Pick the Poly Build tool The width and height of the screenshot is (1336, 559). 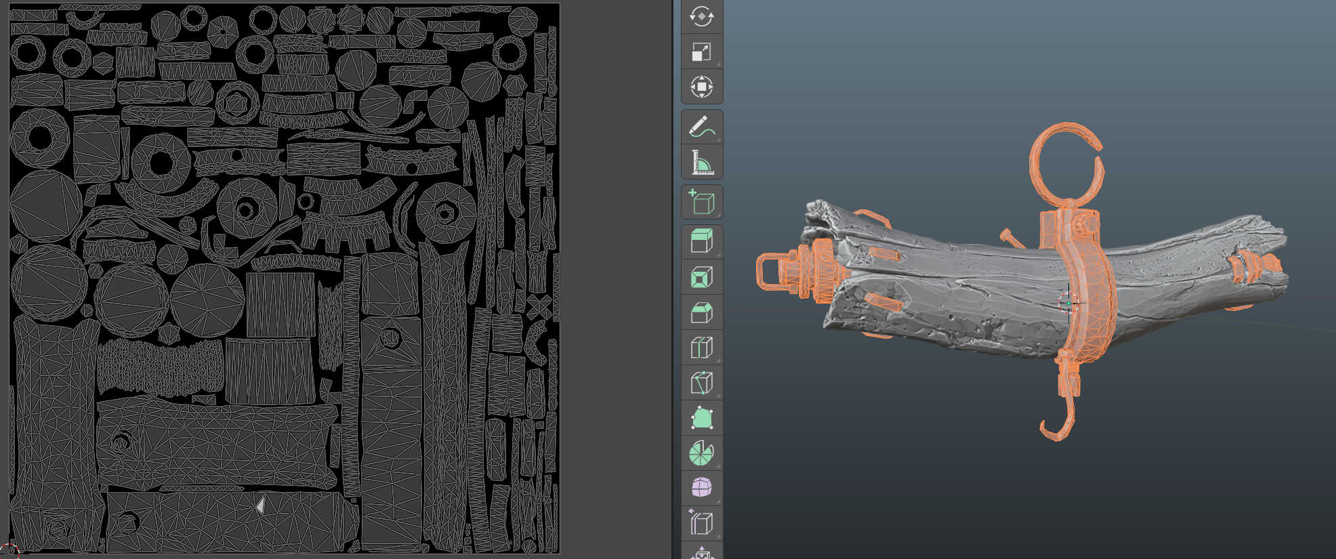pyautogui.click(x=701, y=418)
